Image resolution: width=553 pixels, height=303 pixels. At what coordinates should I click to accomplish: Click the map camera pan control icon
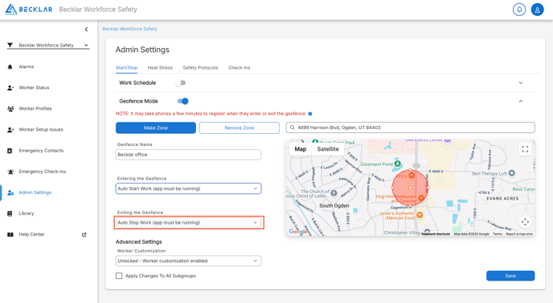(x=525, y=222)
